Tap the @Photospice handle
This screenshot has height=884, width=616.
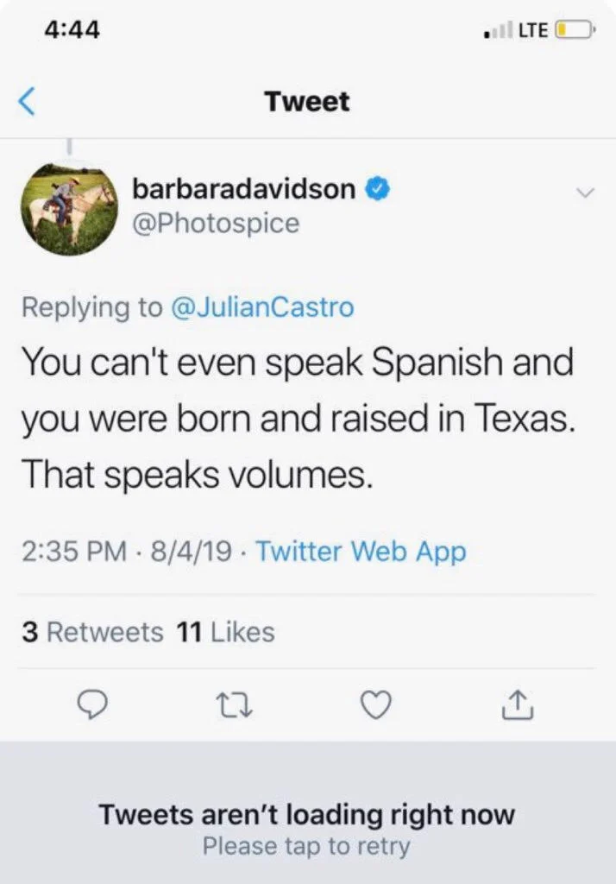tap(216, 224)
